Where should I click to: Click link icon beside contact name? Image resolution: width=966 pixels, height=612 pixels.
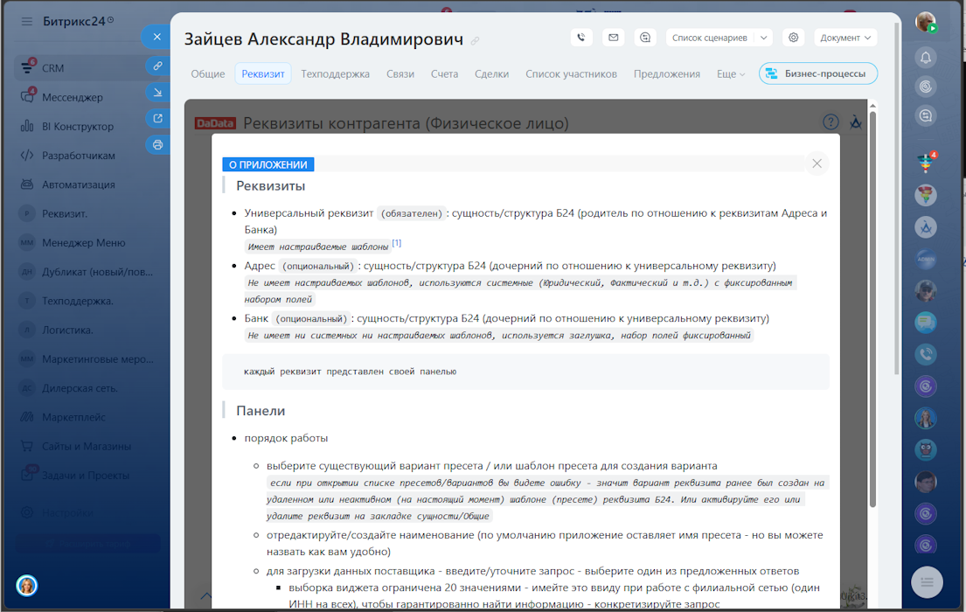[475, 41]
